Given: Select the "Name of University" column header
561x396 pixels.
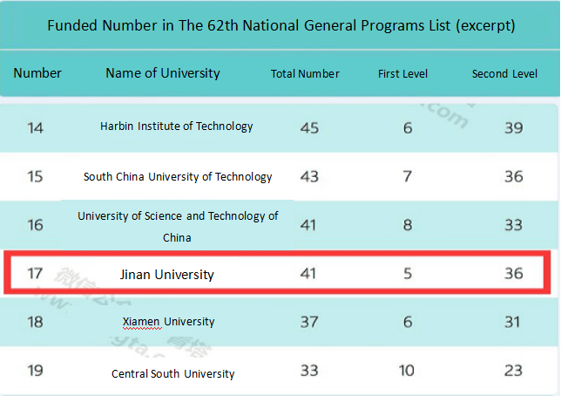Looking at the screenshot, I should (x=163, y=73).
